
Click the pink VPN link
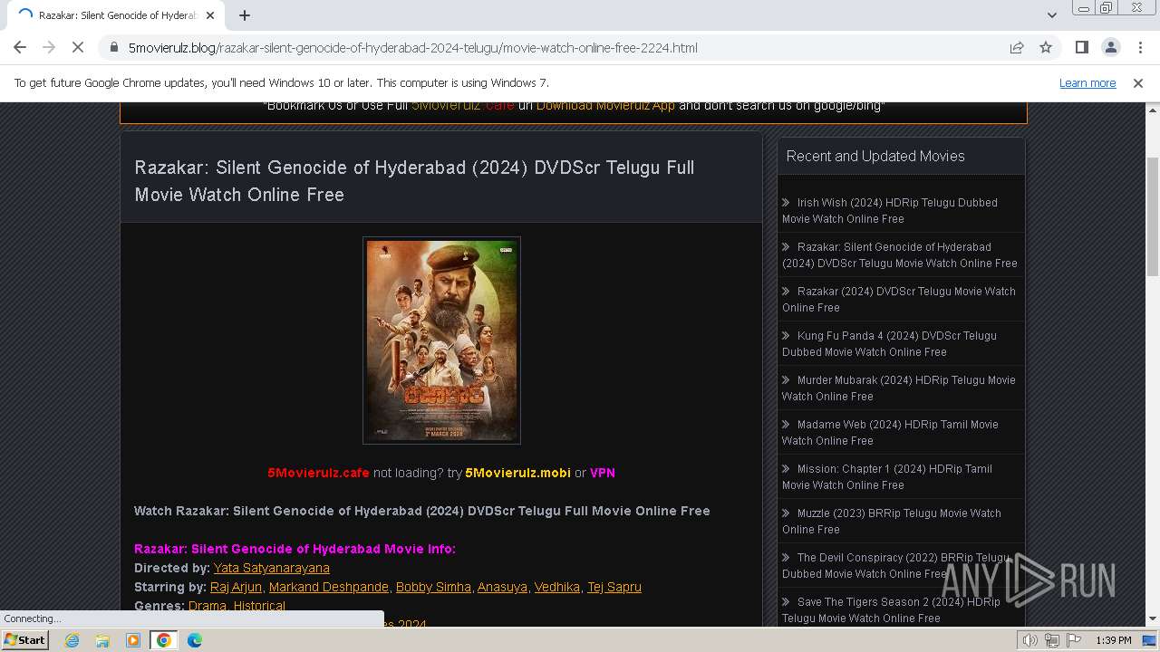click(603, 473)
